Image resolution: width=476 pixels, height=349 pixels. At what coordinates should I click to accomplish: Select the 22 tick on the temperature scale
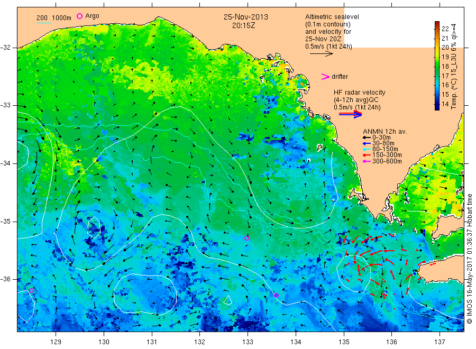point(445,29)
